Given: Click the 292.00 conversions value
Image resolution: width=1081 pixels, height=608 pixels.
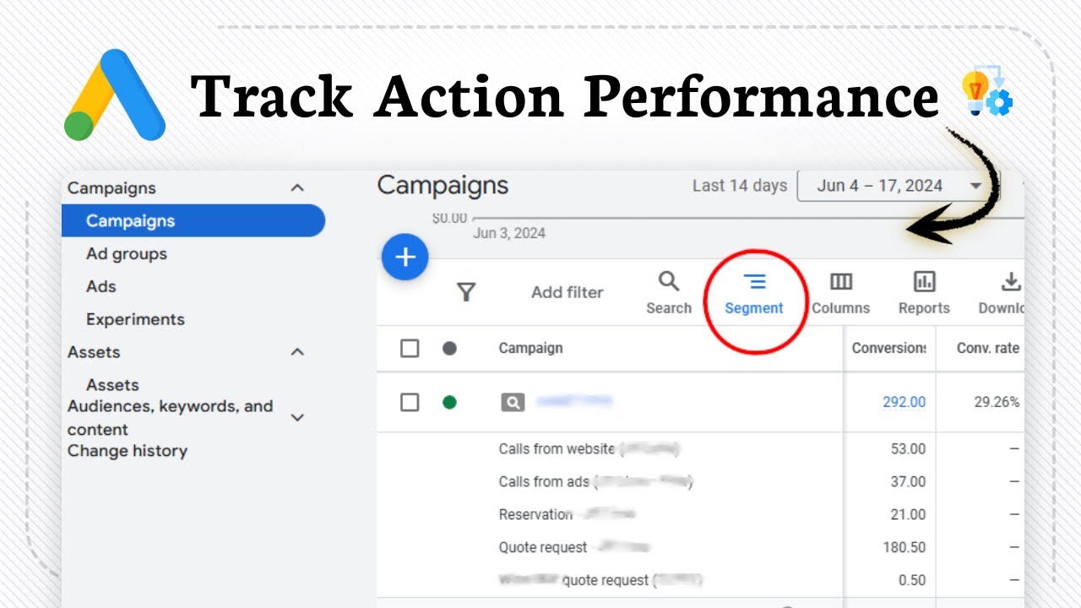Looking at the screenshot, I should point(904,402).
